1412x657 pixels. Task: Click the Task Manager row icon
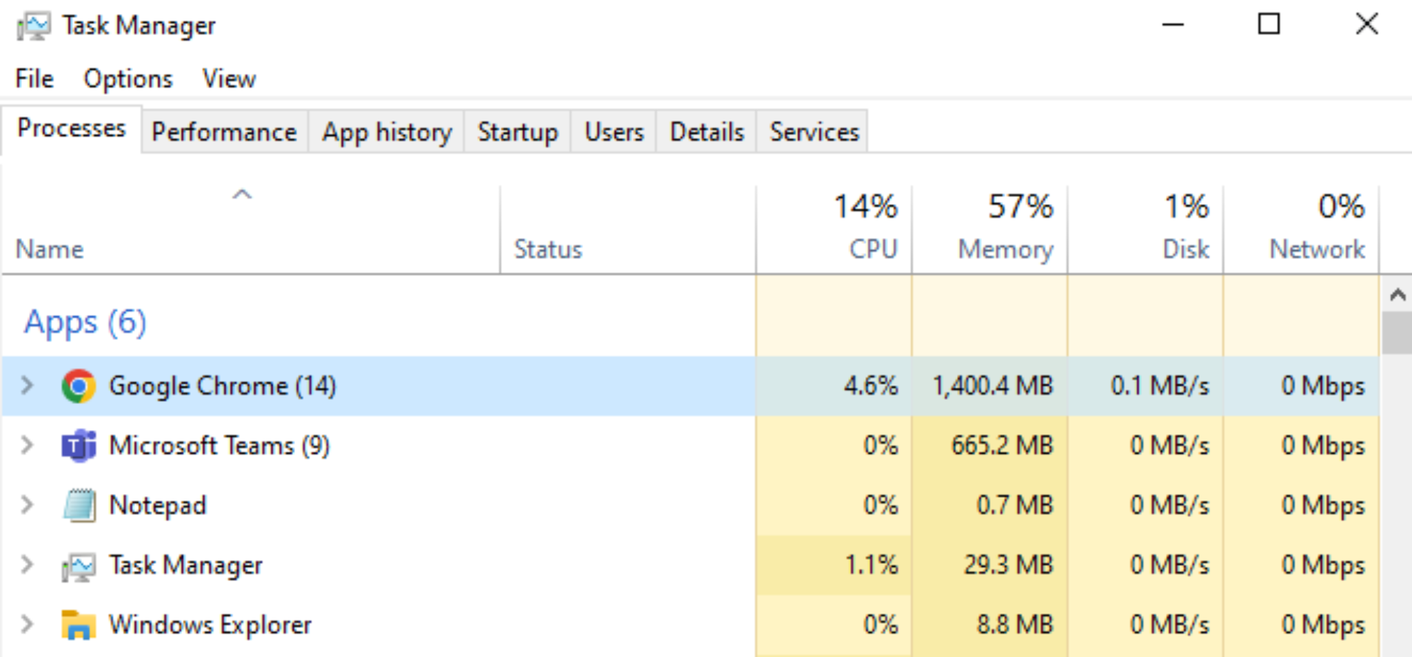(79, 567)
